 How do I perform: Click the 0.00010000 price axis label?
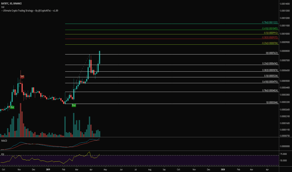[285, 34]
